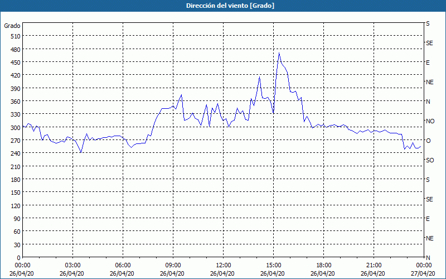Click the 'NE' compass label level with 30
The image size is (446, 279).
[430, 238]
